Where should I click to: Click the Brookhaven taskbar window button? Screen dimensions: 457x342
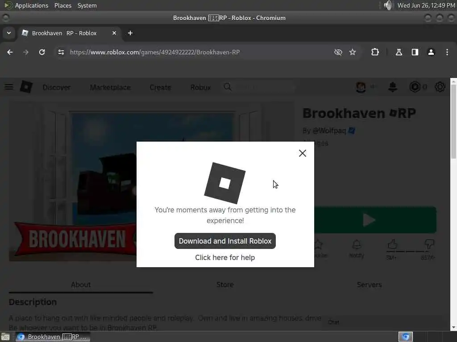click(x=53, y=337)
